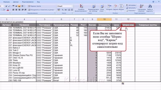
Task: Open the Очистить clear menu
Action: coord(131,10)
